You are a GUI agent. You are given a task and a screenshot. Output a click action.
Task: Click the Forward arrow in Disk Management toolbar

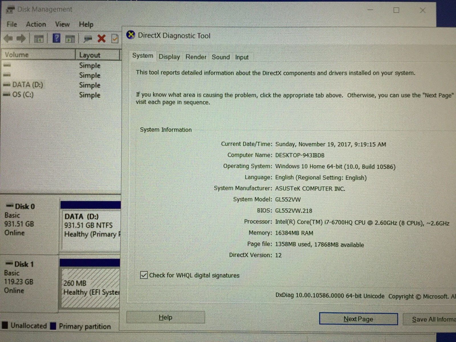(21, 38)
